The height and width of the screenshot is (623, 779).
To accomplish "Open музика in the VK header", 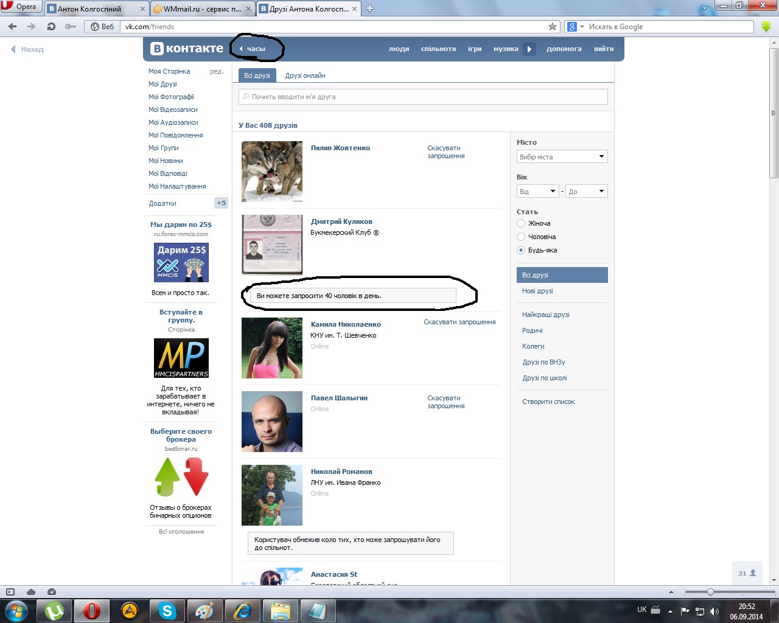I will [506, 49].
